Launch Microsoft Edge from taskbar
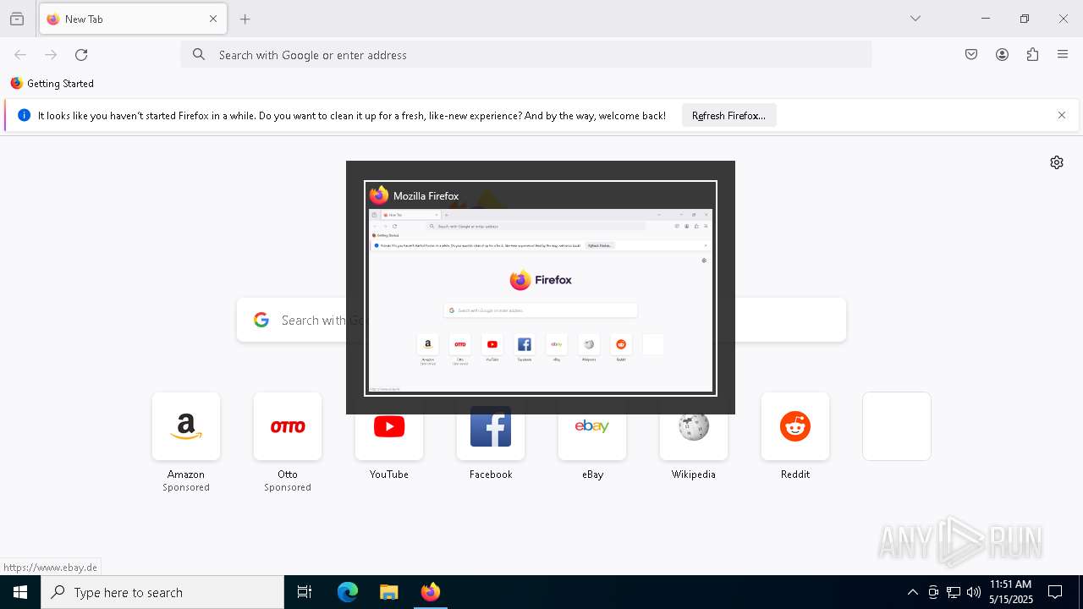The width and height of the screenshot is (1083, 609). pos(348,592)
